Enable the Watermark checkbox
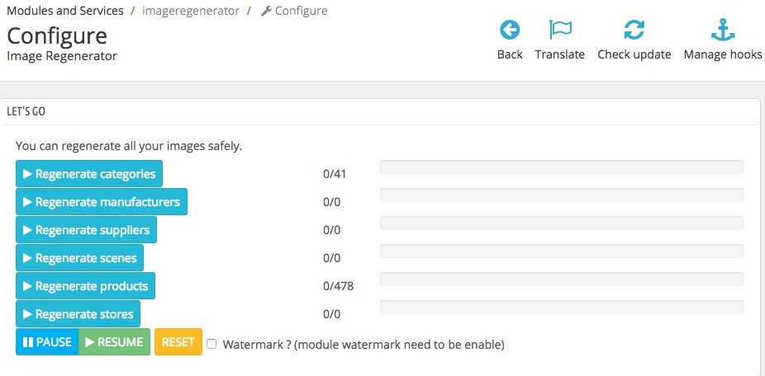Screen dimensions: 765x376 [212, 344]
